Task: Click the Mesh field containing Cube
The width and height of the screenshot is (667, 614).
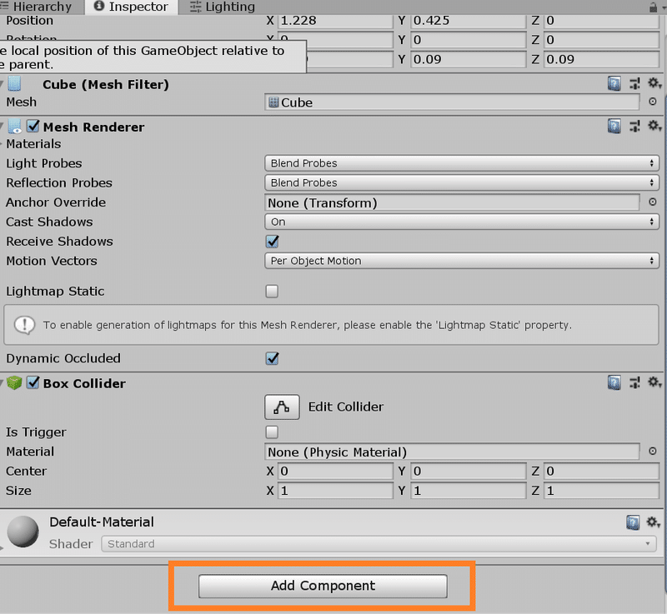Action: (x=452, y=102)
